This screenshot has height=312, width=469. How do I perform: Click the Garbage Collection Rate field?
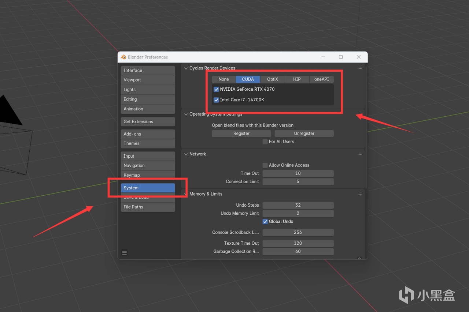click(298, 251)
